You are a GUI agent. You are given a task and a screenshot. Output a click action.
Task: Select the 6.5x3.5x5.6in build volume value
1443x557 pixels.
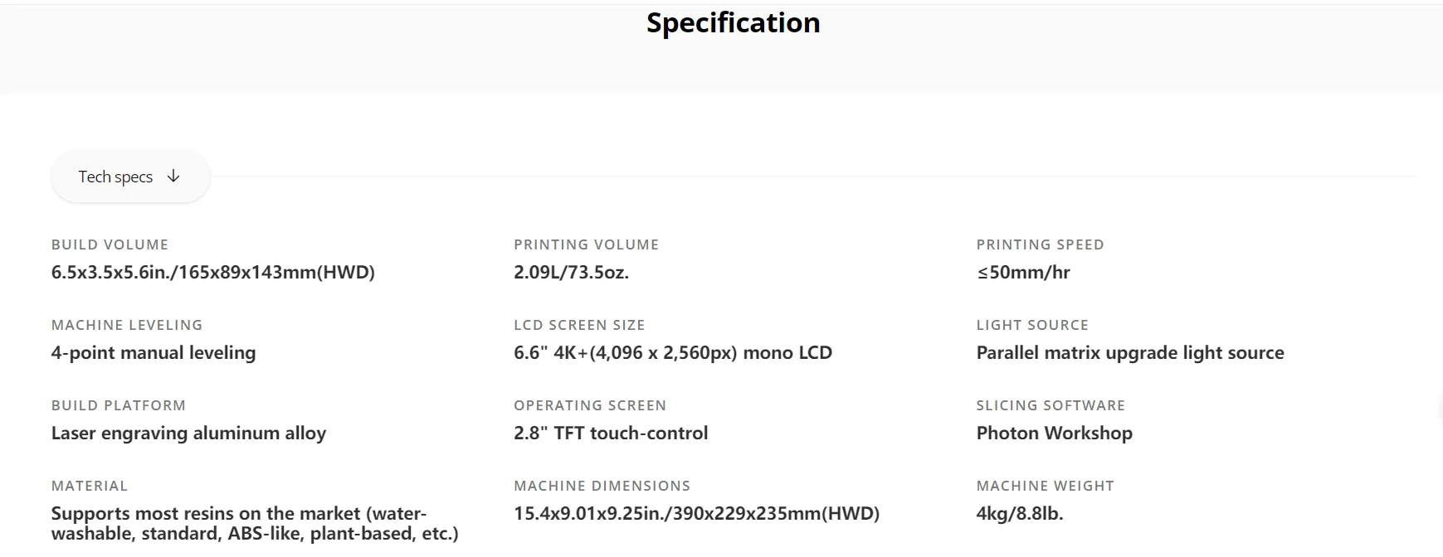(x=212, y=273)
